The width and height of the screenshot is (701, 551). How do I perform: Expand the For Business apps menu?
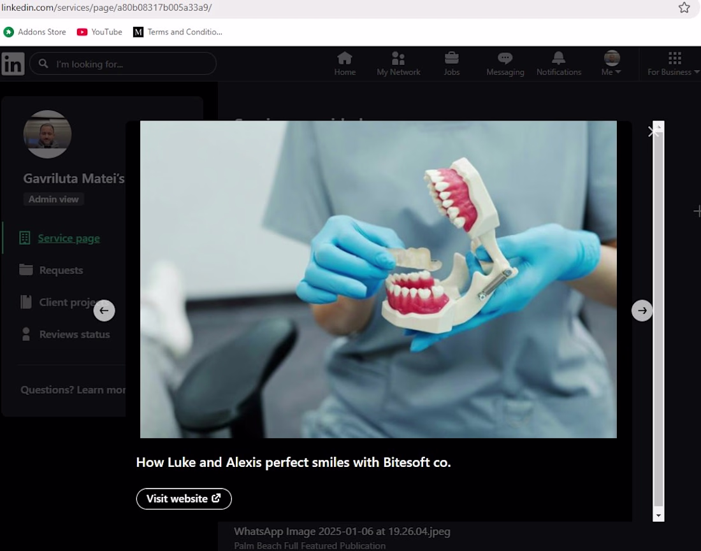pyautogui.click(x=674, y=64)
